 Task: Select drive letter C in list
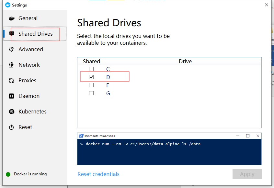pyautogui.click(x=108, y=69)
